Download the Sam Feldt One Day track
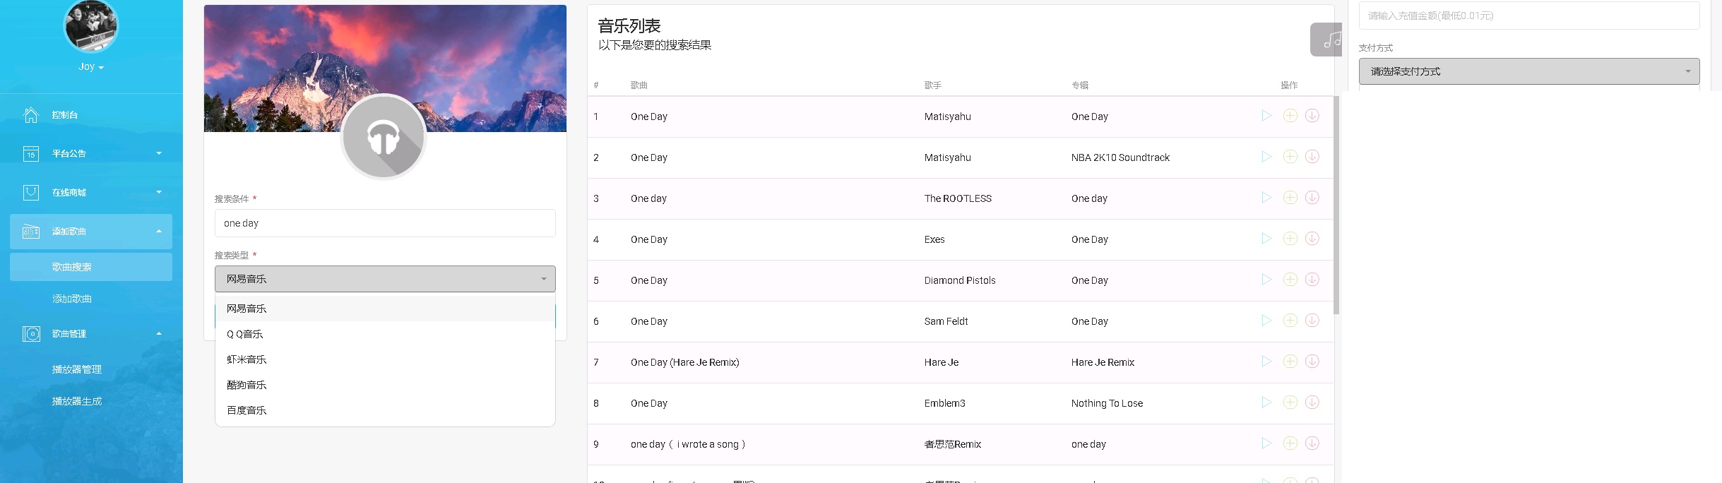This screenshot has height=483, width=1722. (x=1312, y=321)
